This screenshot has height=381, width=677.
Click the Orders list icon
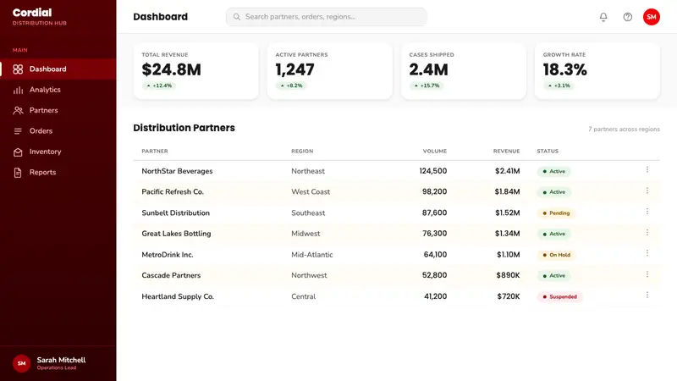pos(18,131)
